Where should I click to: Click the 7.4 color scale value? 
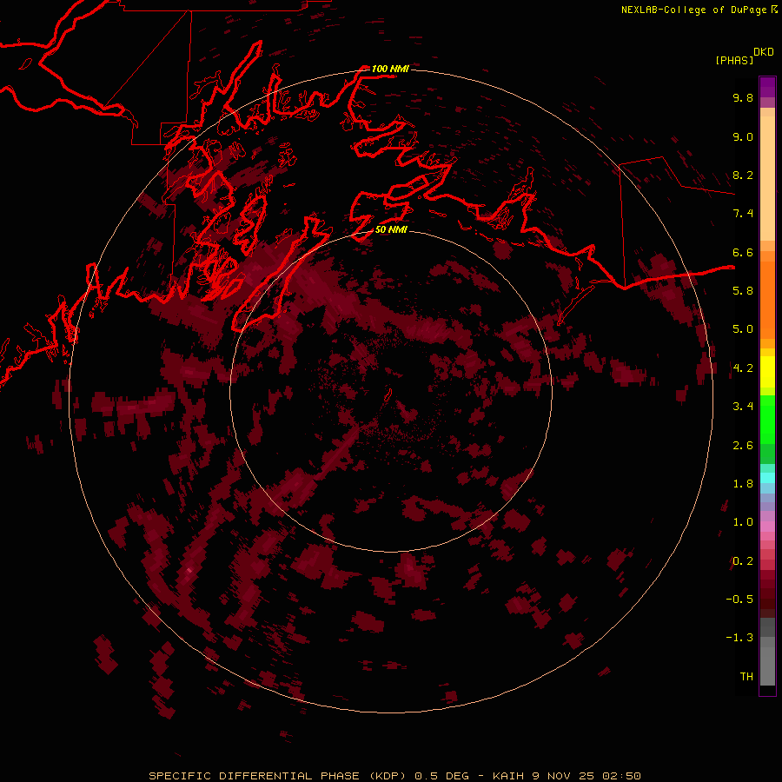[743, 214]
